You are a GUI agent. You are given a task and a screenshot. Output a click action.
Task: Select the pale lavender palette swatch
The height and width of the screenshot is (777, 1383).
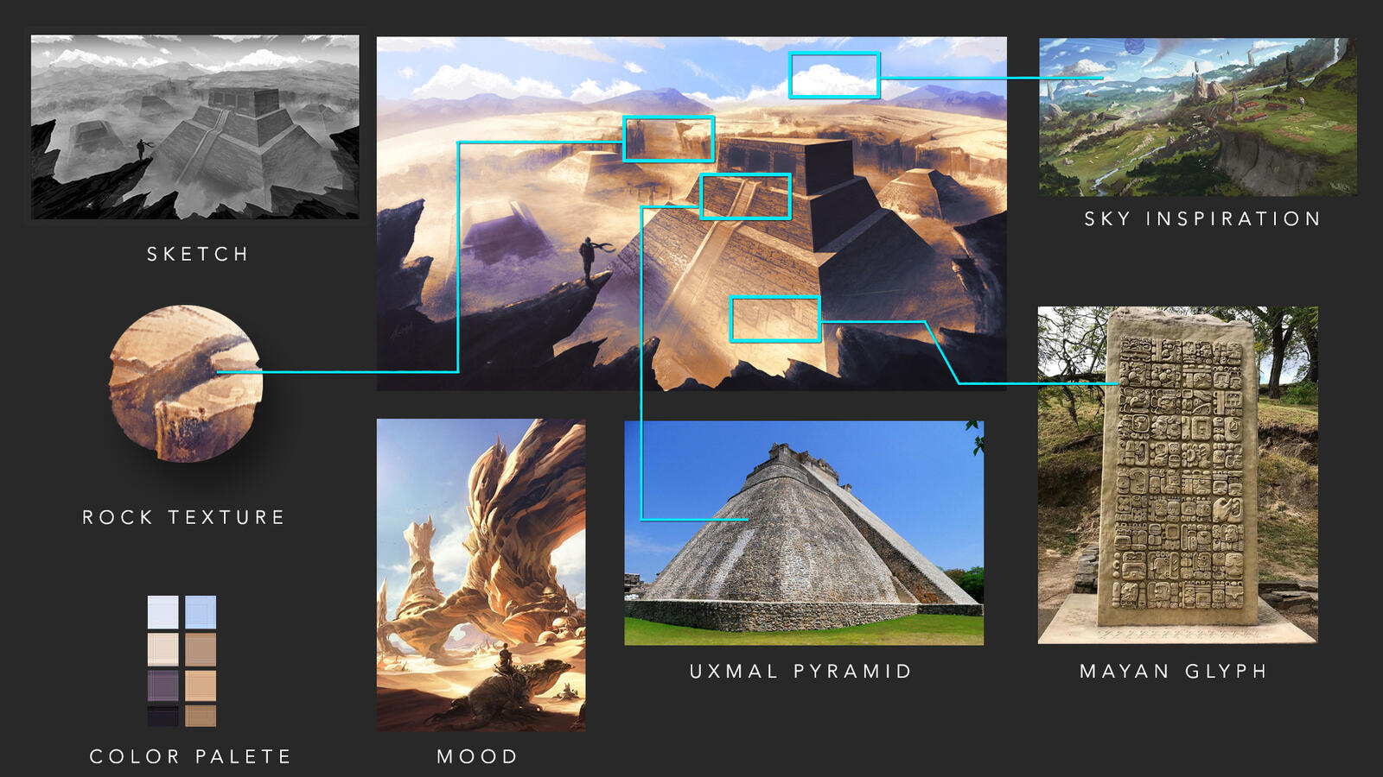click(x=163, y=612)
